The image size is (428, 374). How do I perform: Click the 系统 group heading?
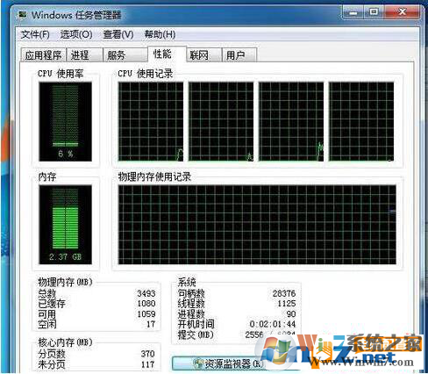[187, 282]
